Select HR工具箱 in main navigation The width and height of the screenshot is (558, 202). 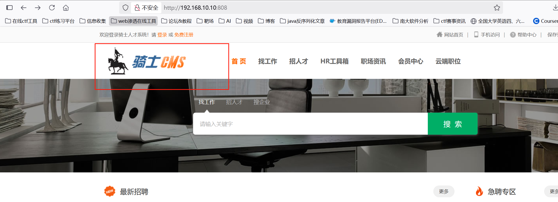[334, 61]
